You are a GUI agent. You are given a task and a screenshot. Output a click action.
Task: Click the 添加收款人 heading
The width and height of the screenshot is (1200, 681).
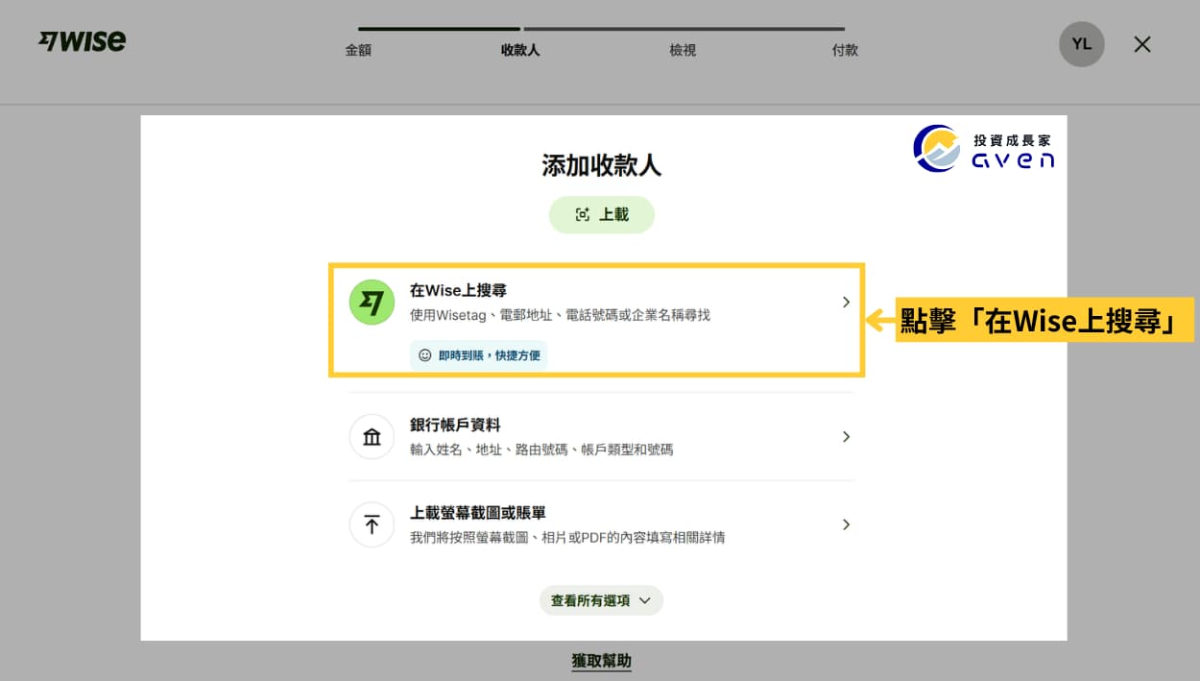[x=601, y=165]
